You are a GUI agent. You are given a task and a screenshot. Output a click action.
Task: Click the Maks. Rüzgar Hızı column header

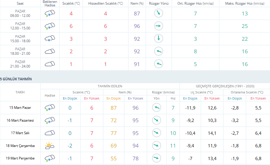click(x=245, y=3)
